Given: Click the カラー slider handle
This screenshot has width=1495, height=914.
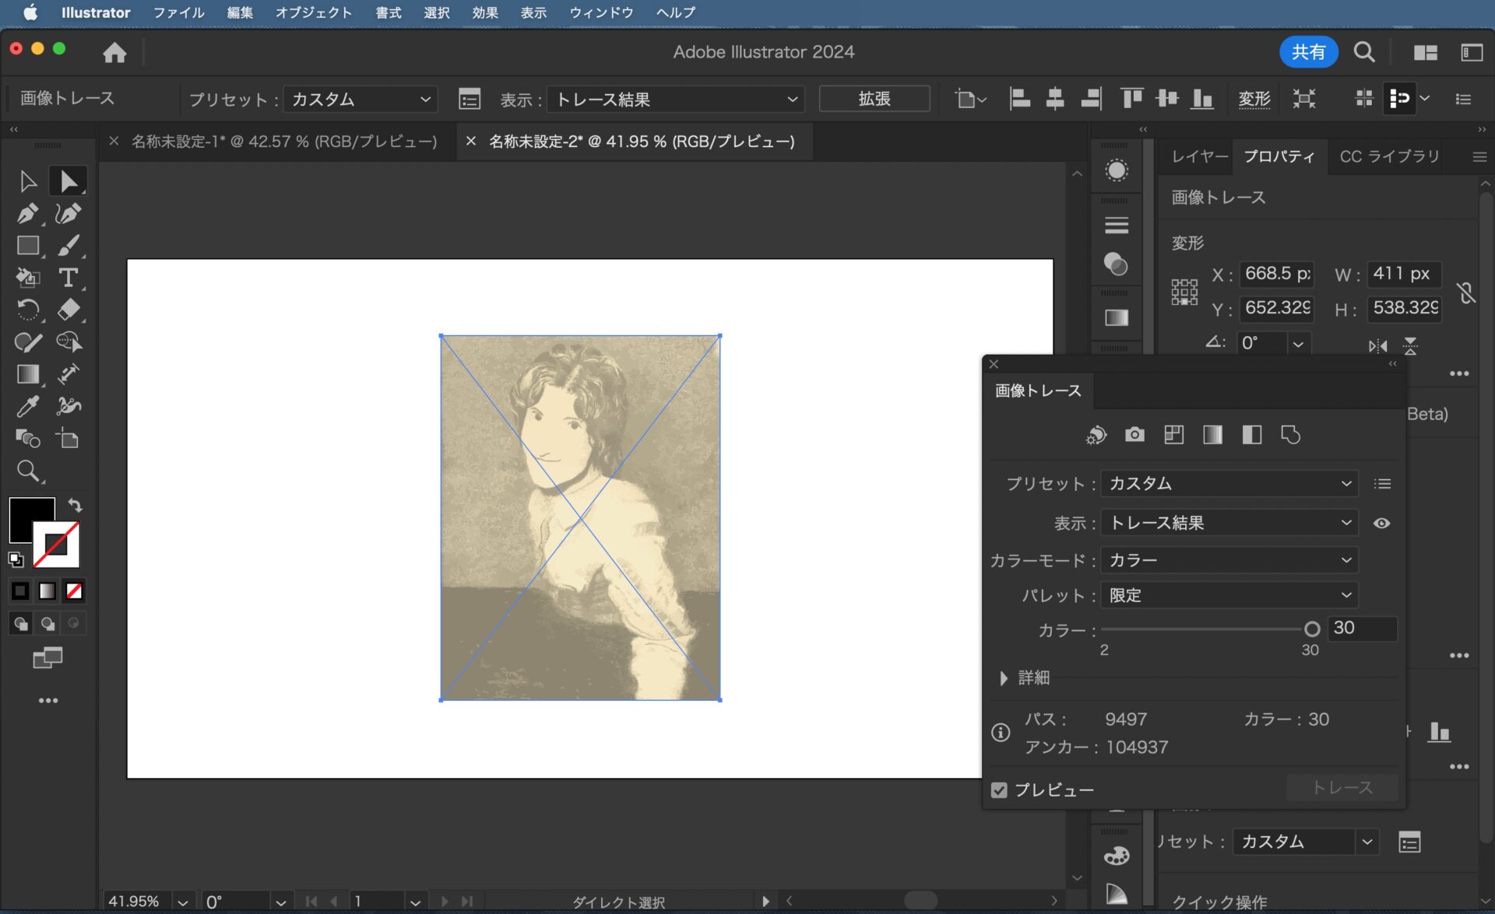Looking at the screenshot, I should coord(1312,629).
